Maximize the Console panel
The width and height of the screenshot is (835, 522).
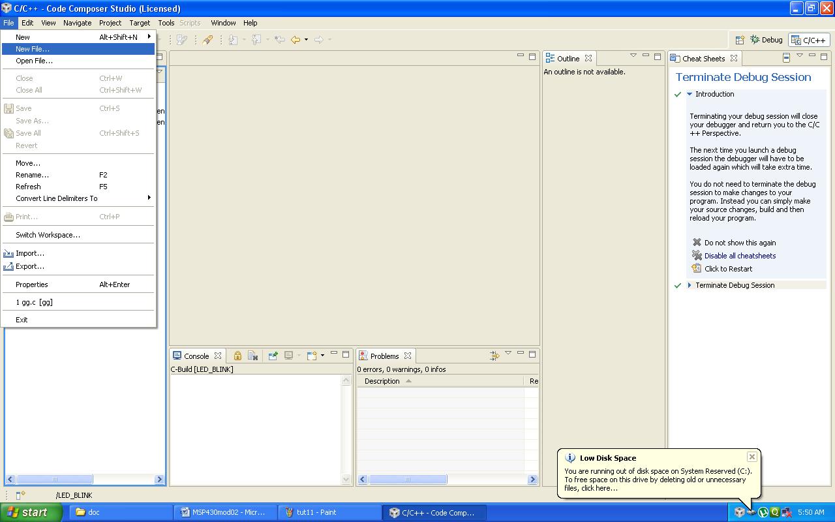point(346,354)
